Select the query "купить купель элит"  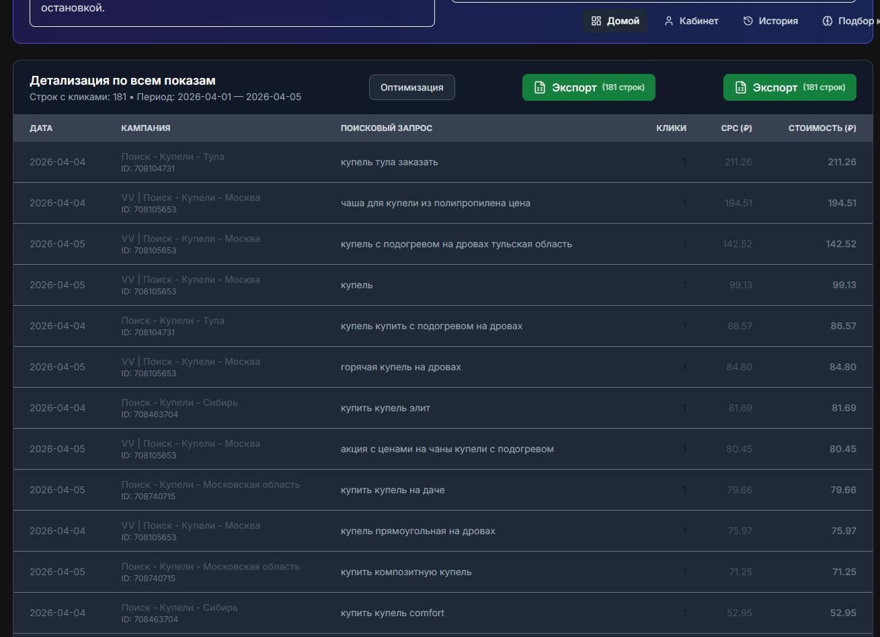(385, 408)
